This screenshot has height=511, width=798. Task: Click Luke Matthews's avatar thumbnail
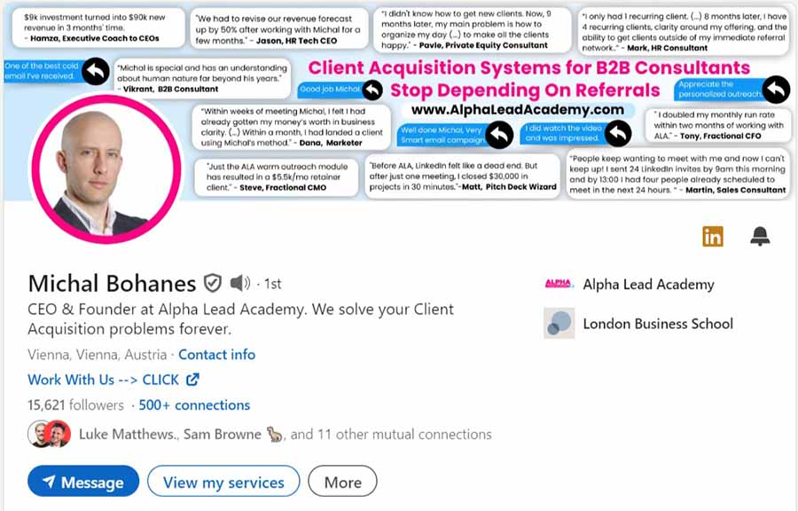pyautogui.click(x=40, y=434)
